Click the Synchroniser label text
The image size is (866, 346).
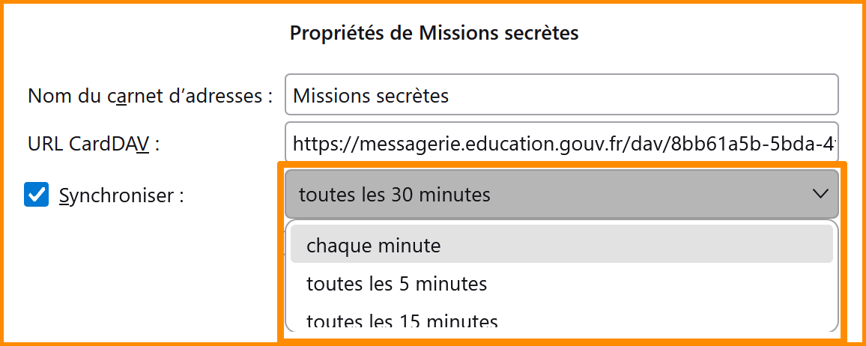coord(121,196)
